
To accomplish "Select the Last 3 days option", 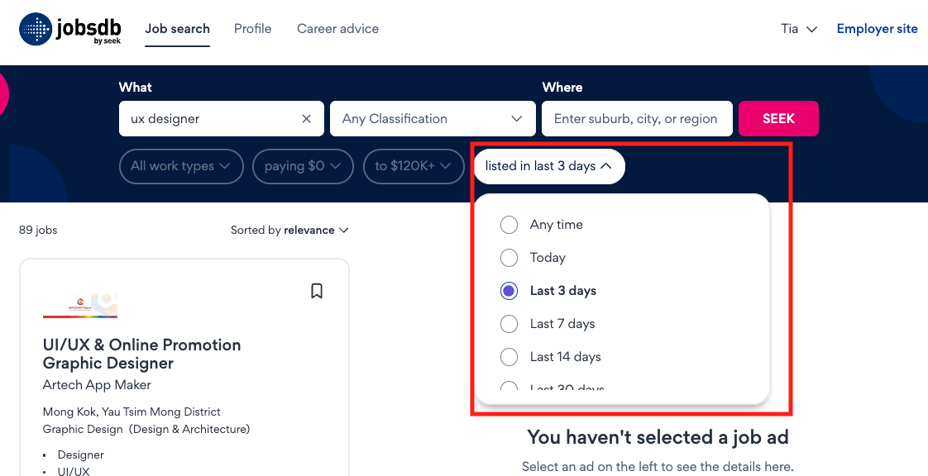I will pos(509,291).
